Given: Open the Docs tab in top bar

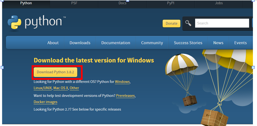Looking at the screenshot, I should pyautogui.click(x=122, y=3).
